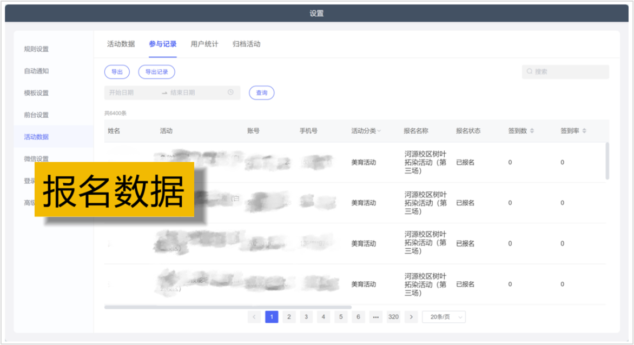
Task: Go to page 4
Action: (323, 317)
